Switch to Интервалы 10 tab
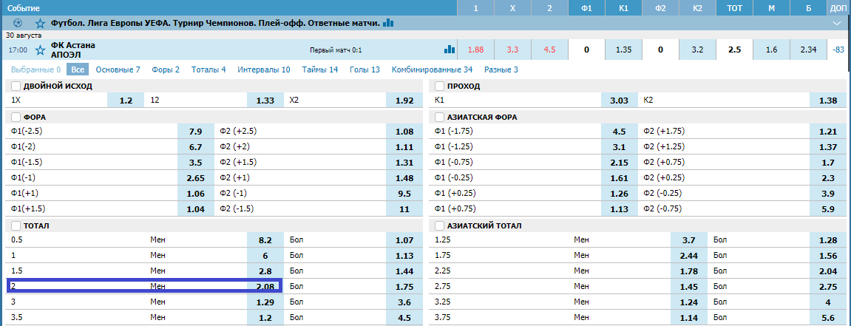Image resolution: width=851 pixels, height=326 pixels. (264, 69)
